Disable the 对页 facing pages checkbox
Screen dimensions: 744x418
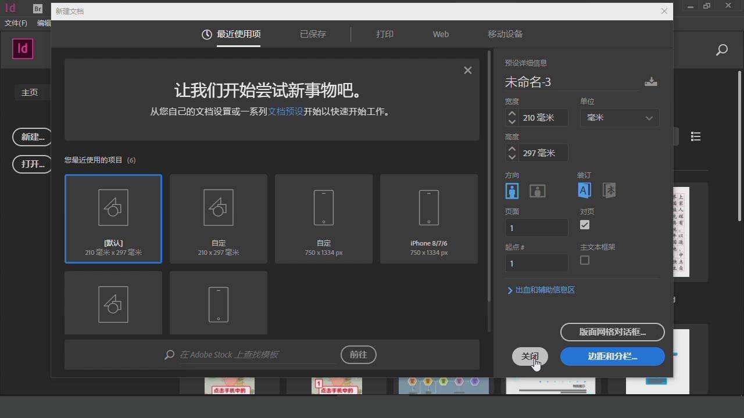[584, 225]
